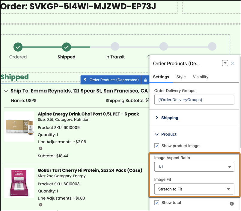Click the In Transit step circle
This screenshot has height=211, width=241.
115,47
